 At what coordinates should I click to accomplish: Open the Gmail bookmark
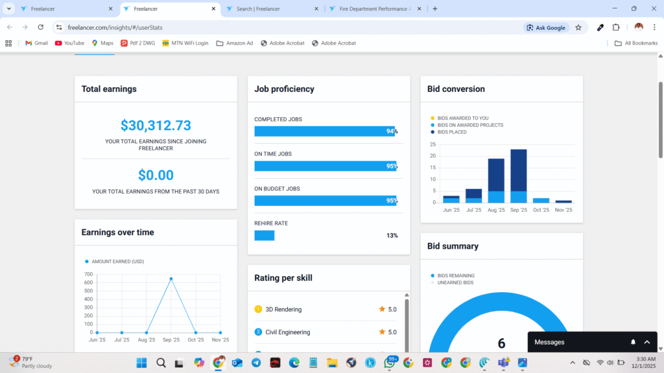point(36,43)
